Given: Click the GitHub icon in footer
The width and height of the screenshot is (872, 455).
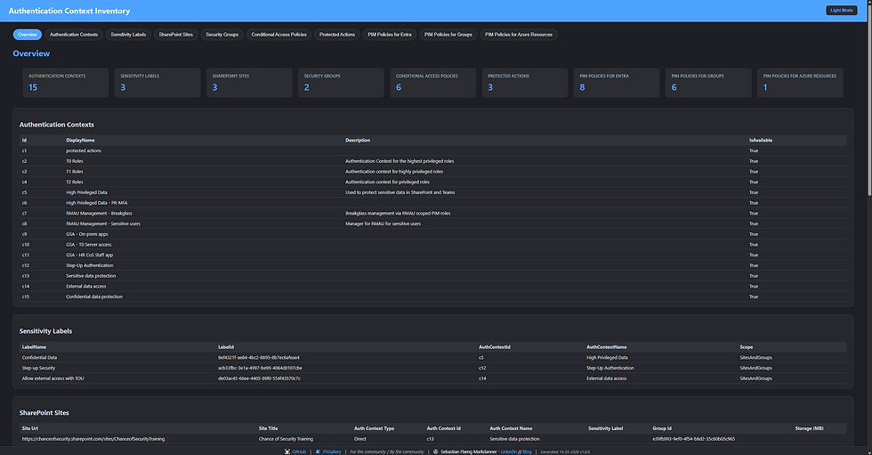Looking at the screenshot, I should point(287,451).
